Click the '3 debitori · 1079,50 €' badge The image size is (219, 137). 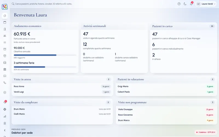pyautogui.click(x=206, y=132)
